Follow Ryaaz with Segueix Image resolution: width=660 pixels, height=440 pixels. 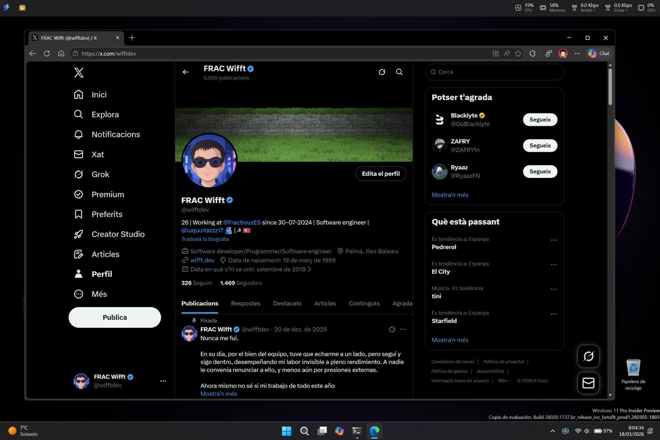pyautogui.click(x=540, y=171)
